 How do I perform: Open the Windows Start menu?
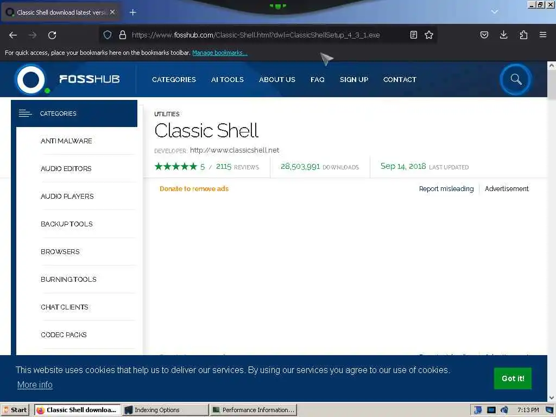tap(15, 409)
